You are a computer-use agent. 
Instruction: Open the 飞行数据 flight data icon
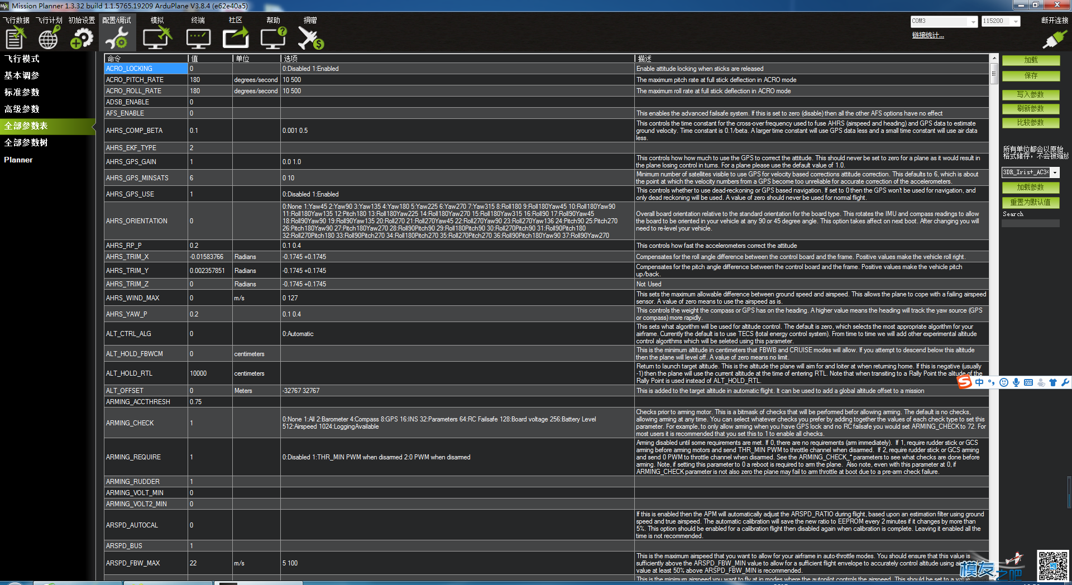pyautogui.click(x=16, y=38)
